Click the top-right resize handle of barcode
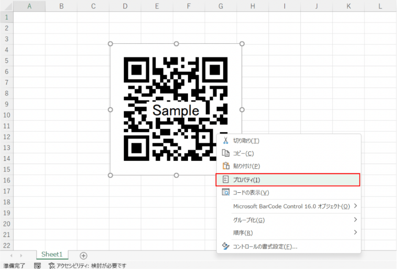Screen dimensions: 397x269 point(242,44)
